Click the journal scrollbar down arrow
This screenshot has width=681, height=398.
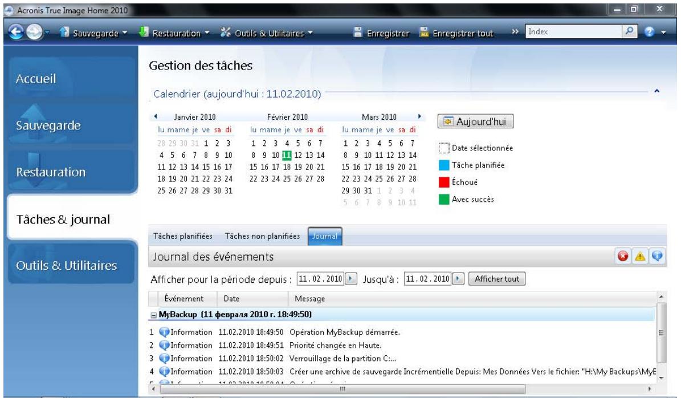pos(661,378)
